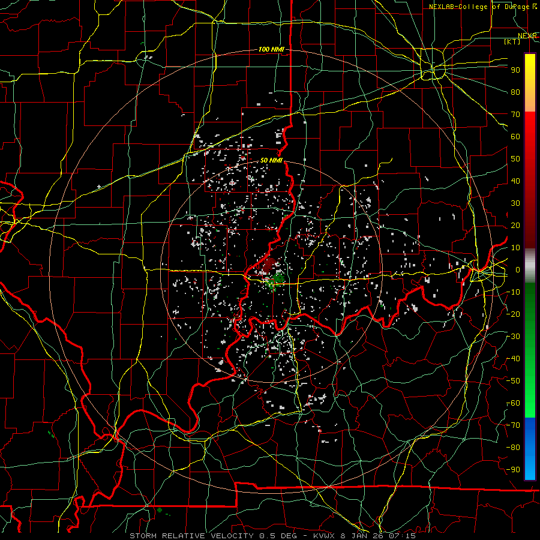Click the green inbound velocity blob near radar center
This screenshot has height=540, width=540.
coord(278,278)
